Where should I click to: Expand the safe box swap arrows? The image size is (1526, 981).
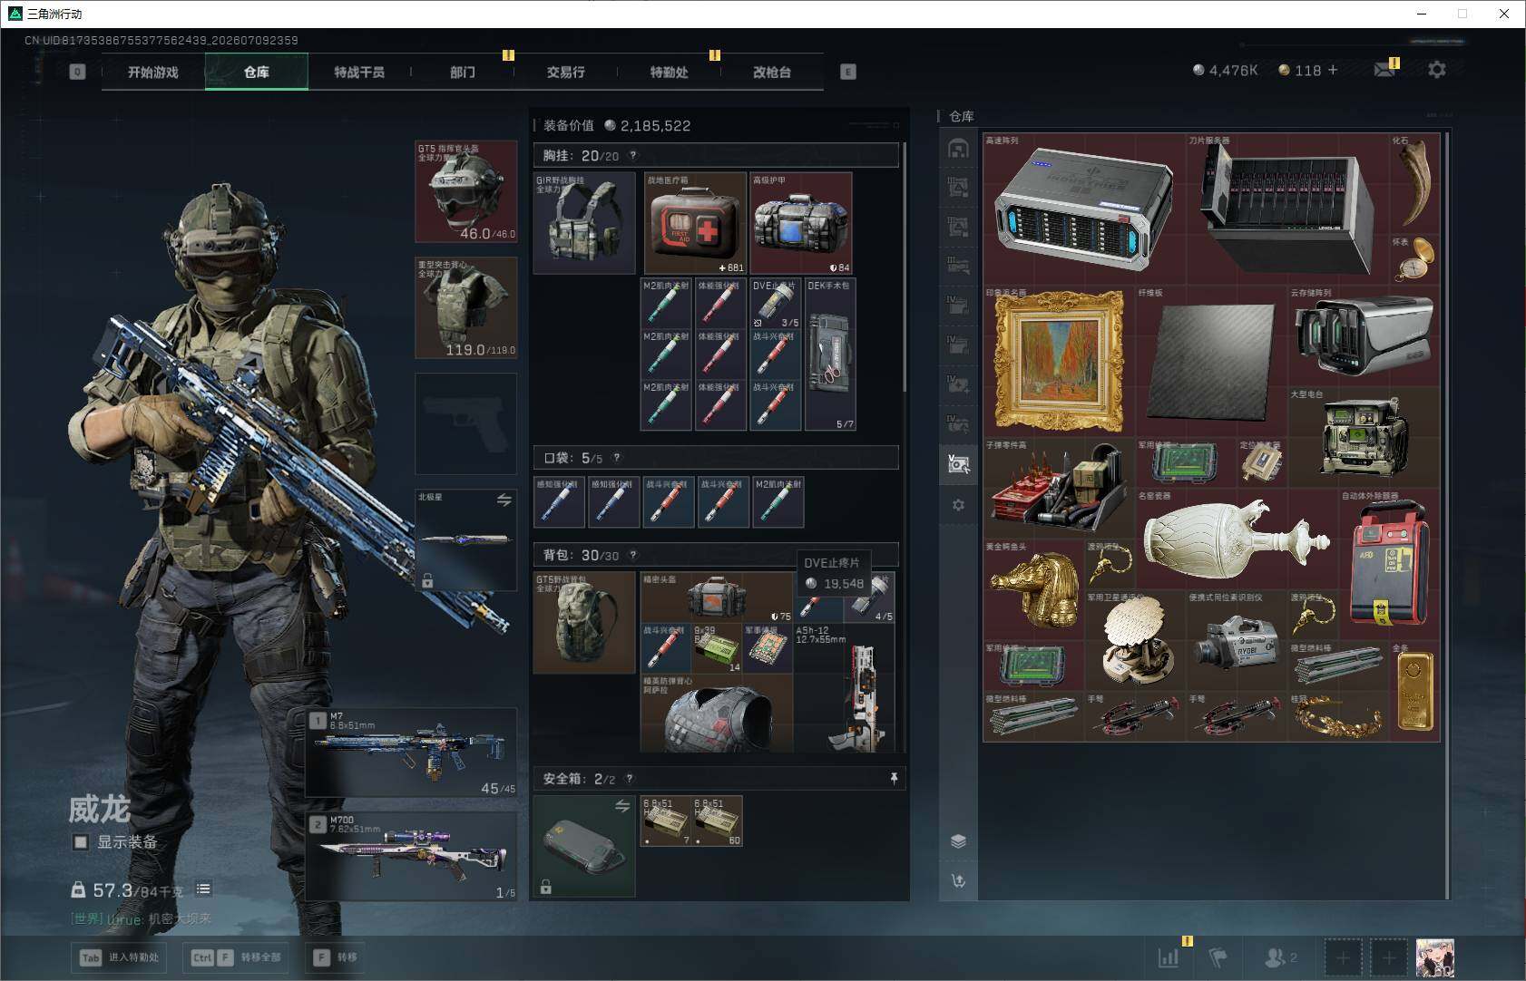[x=622, y=806]
